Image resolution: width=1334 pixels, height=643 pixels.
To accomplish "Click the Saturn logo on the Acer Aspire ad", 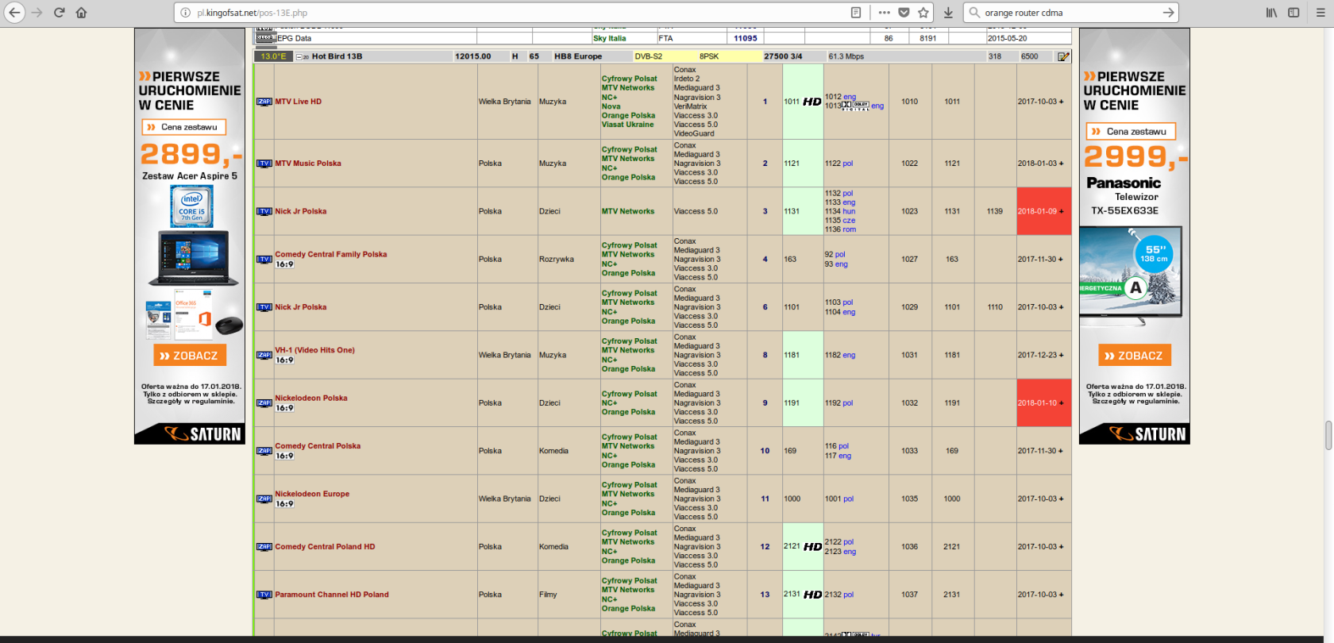I will [202, 434].
